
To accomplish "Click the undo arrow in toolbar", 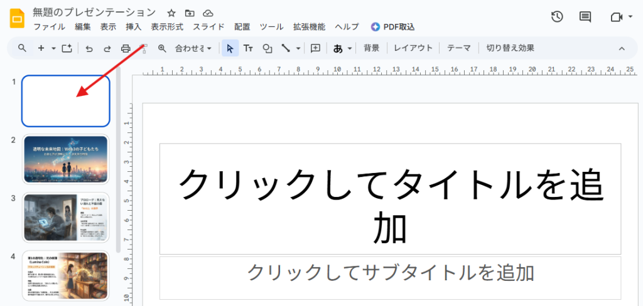I will click(89, 48).
